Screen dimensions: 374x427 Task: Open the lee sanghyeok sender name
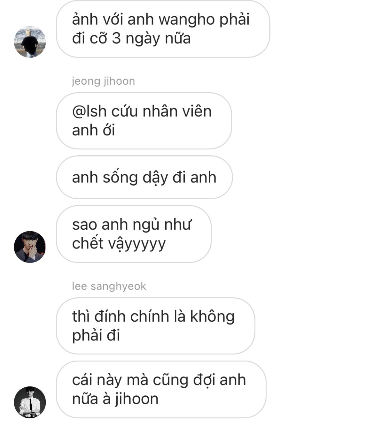[109, 286]
